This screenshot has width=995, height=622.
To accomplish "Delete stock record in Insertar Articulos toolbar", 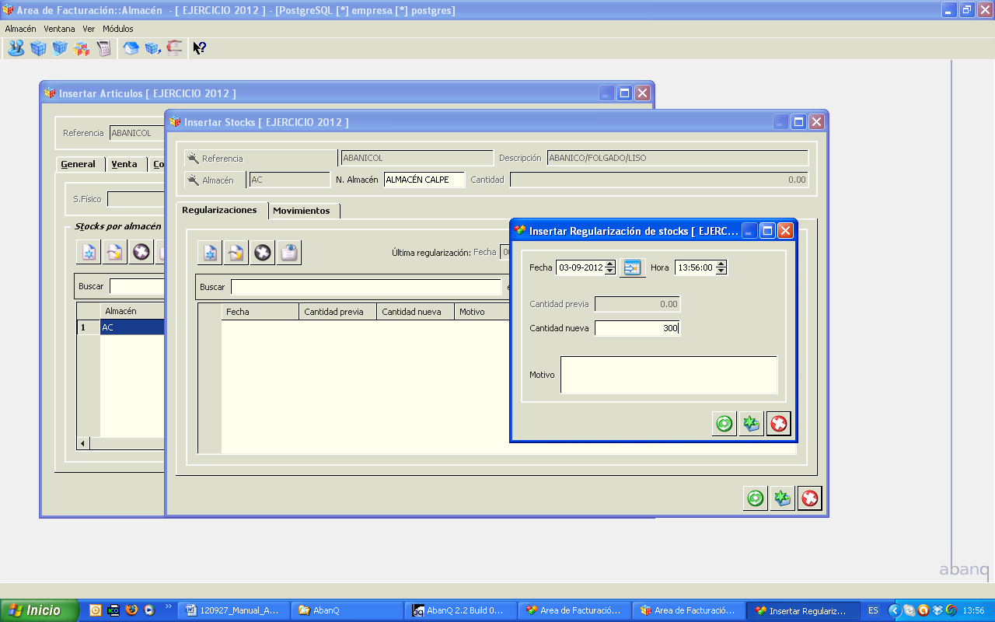I will 141,252.
